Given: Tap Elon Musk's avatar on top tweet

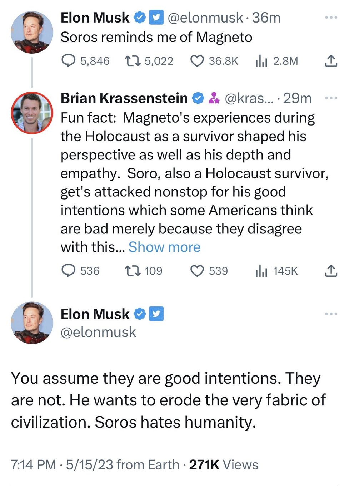Looking at the screenshot, I should (32, 32).
